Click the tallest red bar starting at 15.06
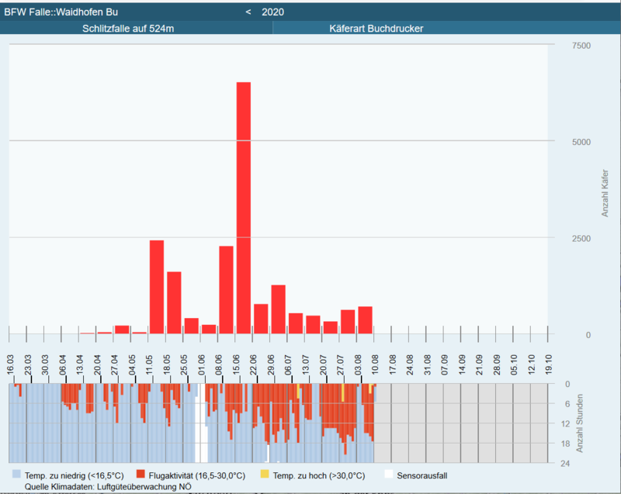 coord(244,208)
